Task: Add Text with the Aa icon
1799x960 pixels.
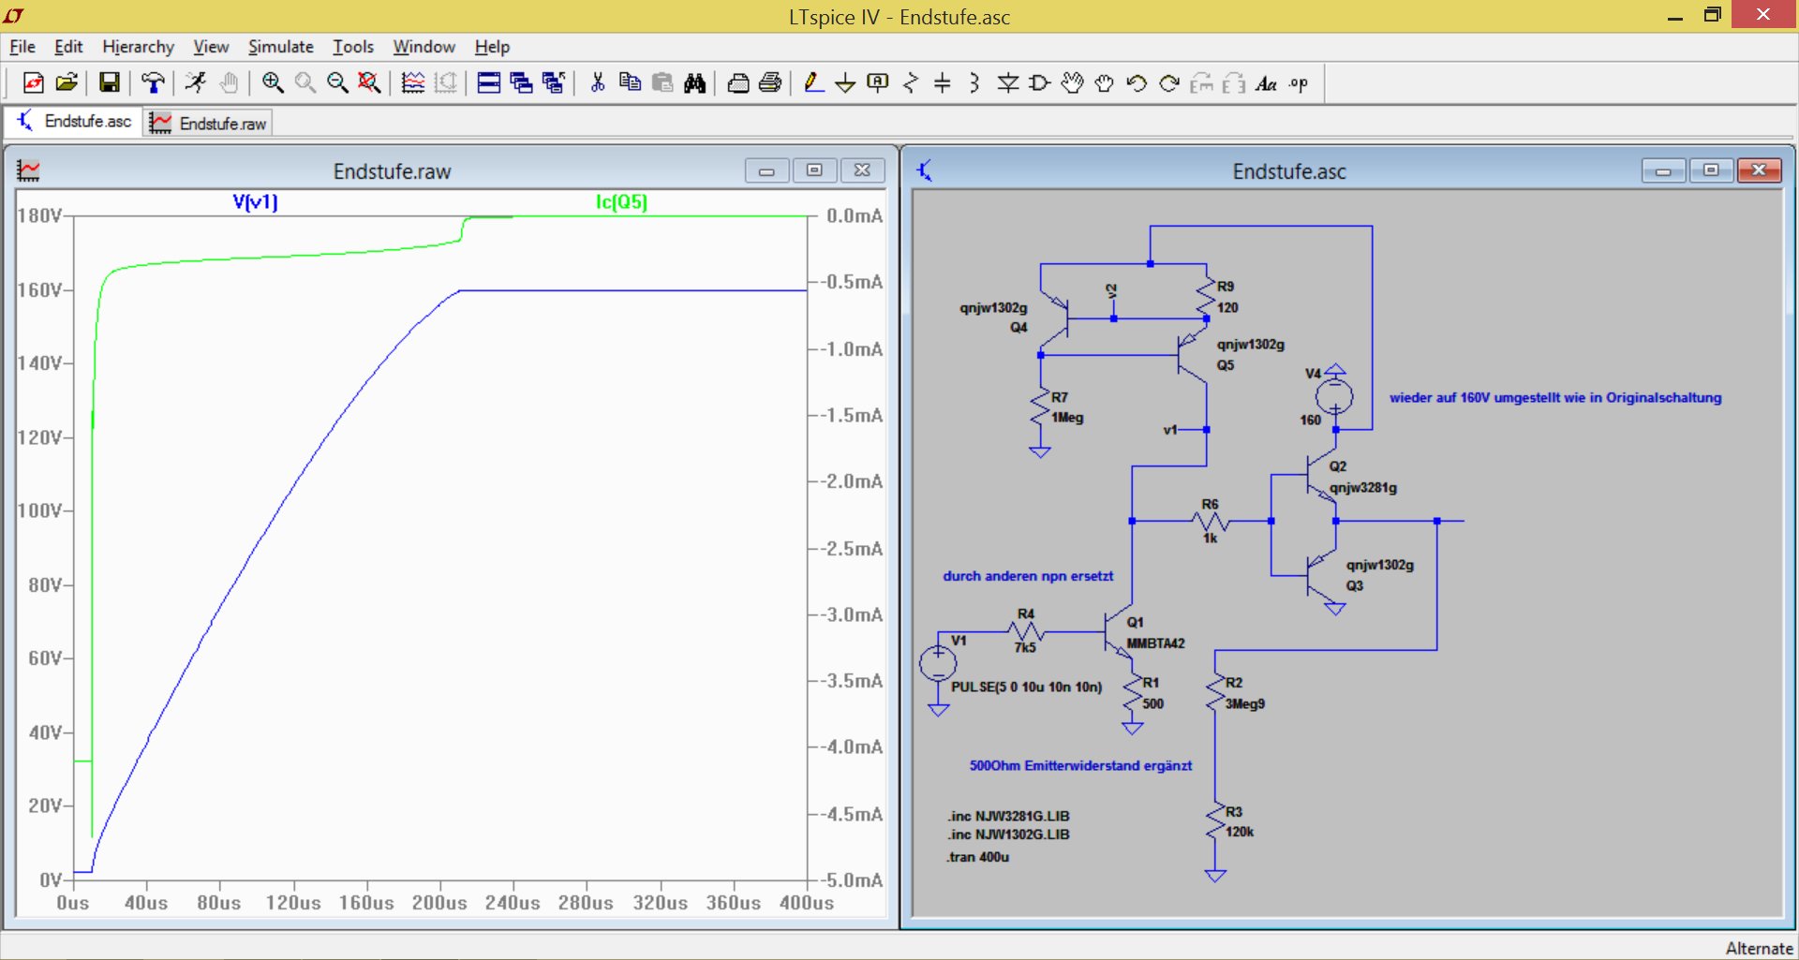Action: pos(1267,83)
